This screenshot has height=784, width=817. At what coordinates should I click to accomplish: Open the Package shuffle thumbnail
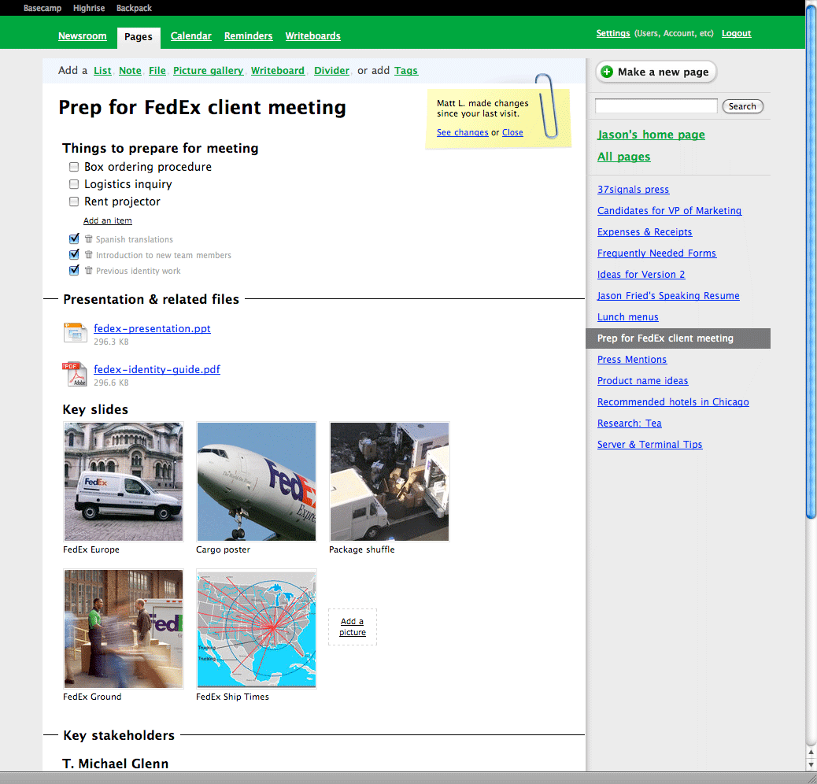(x=390, y=482)
